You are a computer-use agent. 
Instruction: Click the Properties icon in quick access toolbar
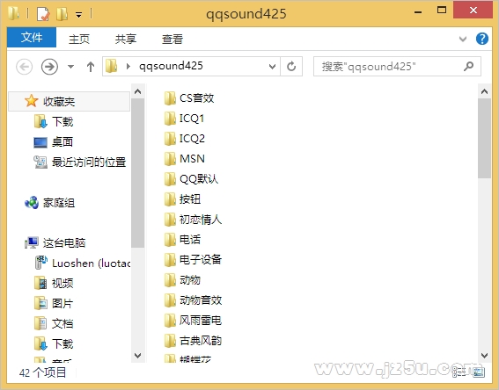(x=43, y=14)
